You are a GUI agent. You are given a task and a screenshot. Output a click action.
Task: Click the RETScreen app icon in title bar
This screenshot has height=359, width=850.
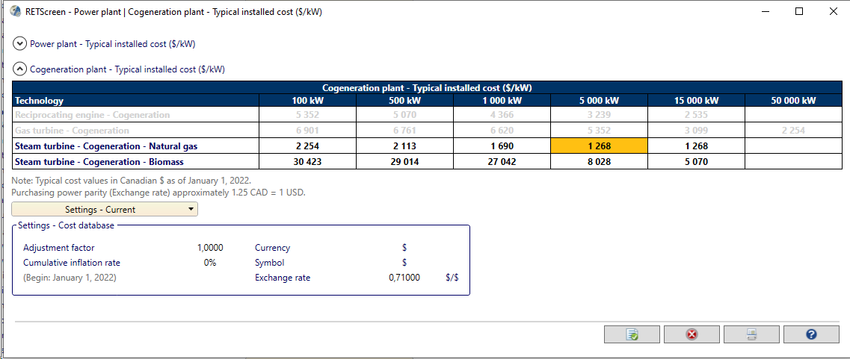click(x=16, y=11)
